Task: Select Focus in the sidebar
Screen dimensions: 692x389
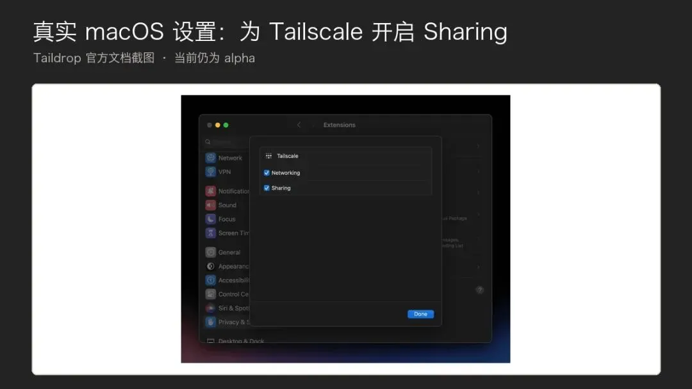Action: point(226,219)
